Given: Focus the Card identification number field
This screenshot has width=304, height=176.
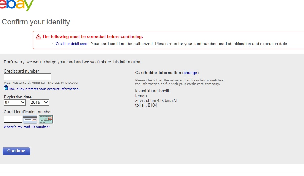Looking at the screenshot, I should click(x=13, y=119).
